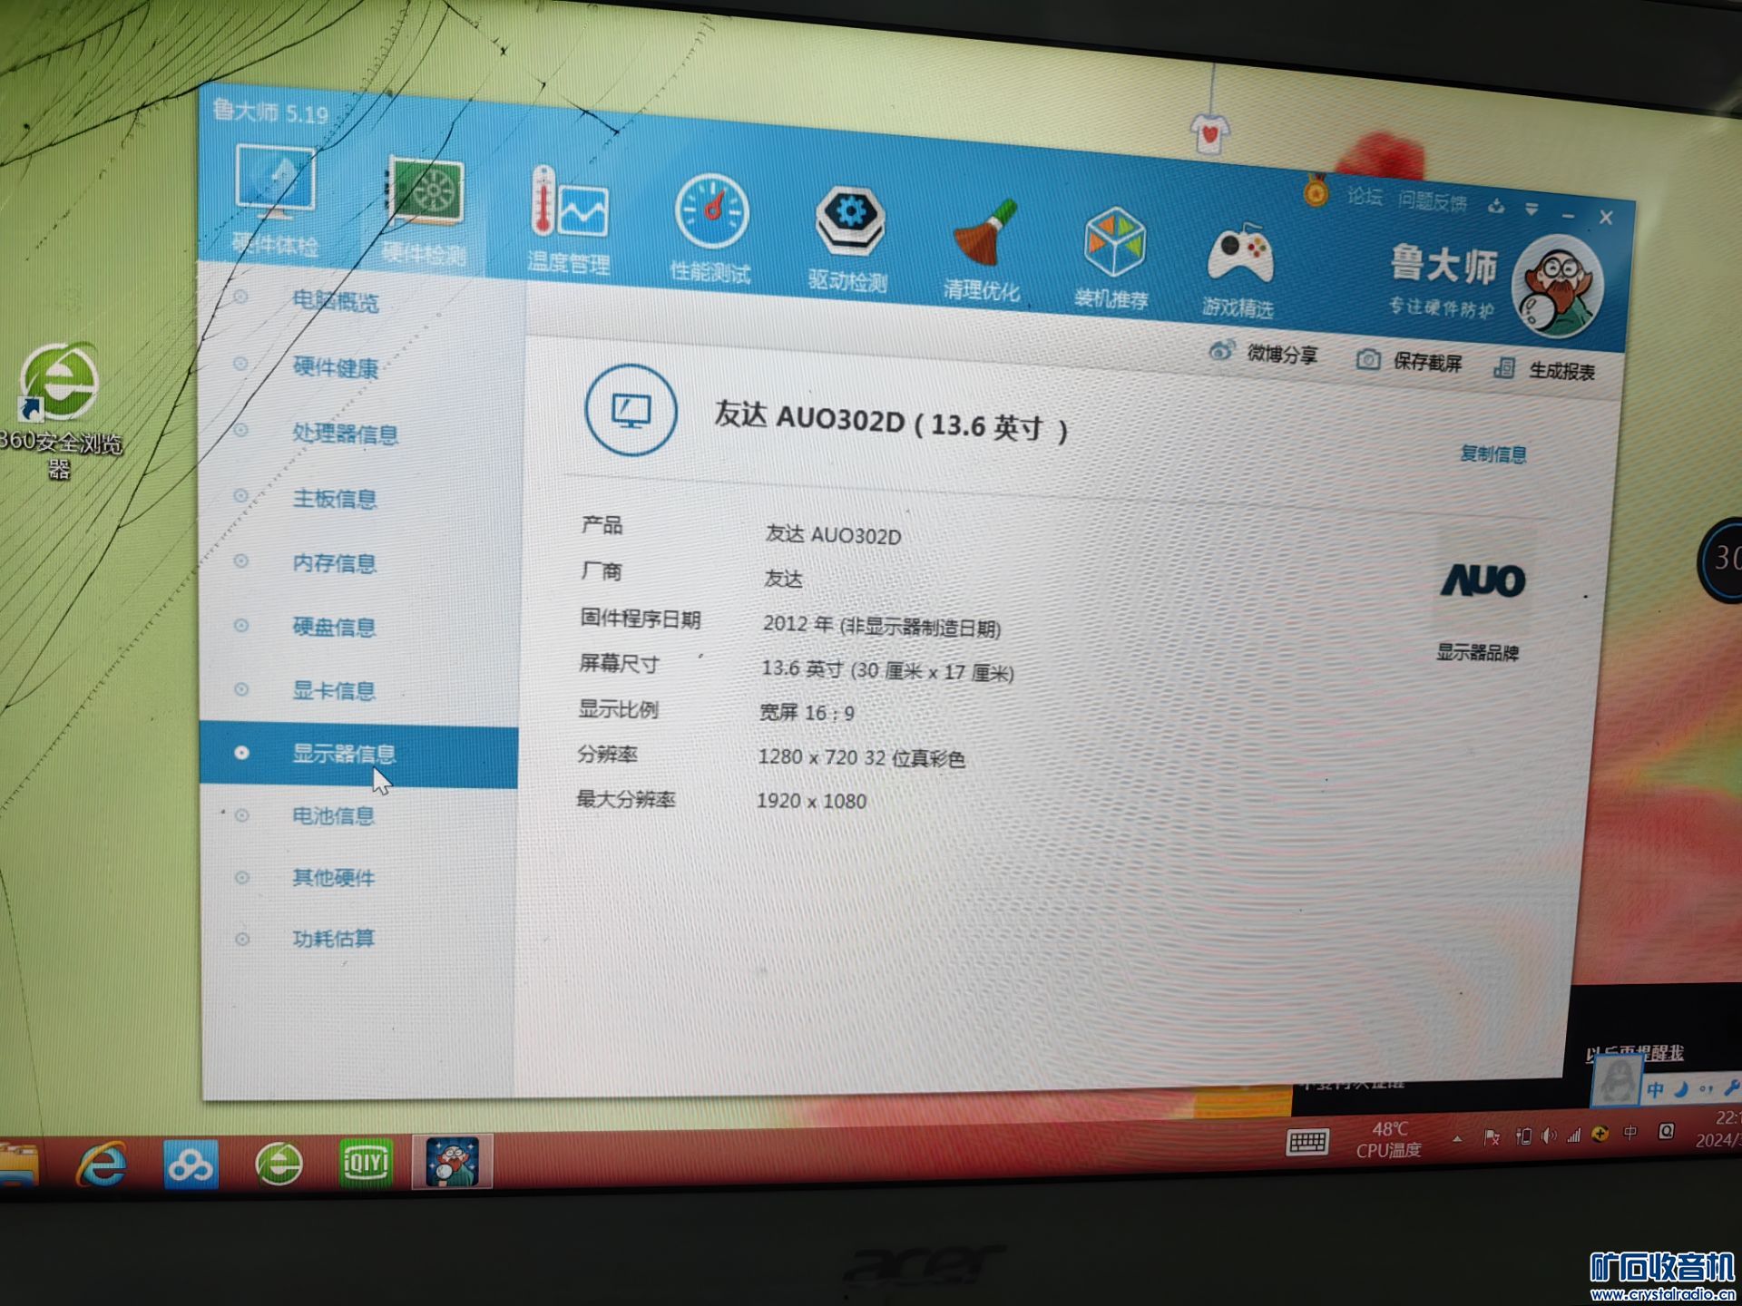Click the battery power tray icon
This screenshot has width=1742, height=1306.
tap(1523, 1135)
